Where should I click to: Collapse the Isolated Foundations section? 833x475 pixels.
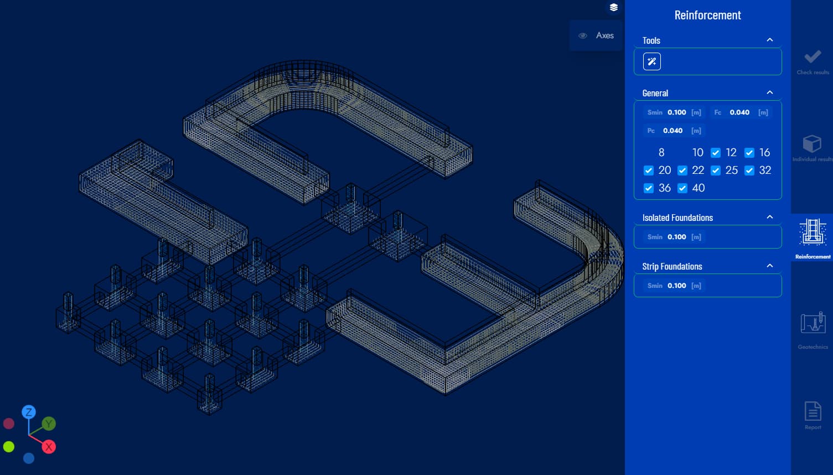(769, 217)
